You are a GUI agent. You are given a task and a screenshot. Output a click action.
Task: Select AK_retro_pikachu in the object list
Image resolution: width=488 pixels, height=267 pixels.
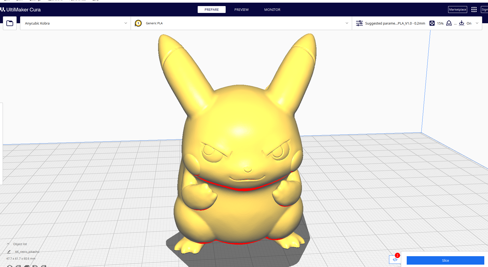(x=27, y=252)
